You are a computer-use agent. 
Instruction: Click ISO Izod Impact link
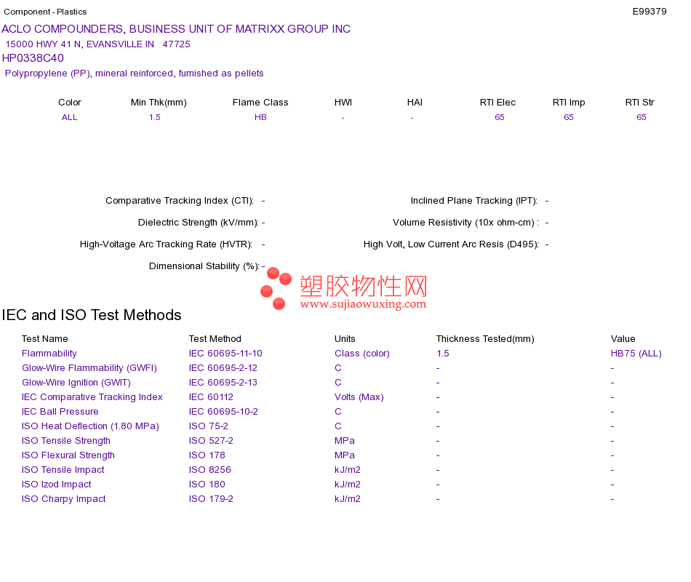(57, 485)
